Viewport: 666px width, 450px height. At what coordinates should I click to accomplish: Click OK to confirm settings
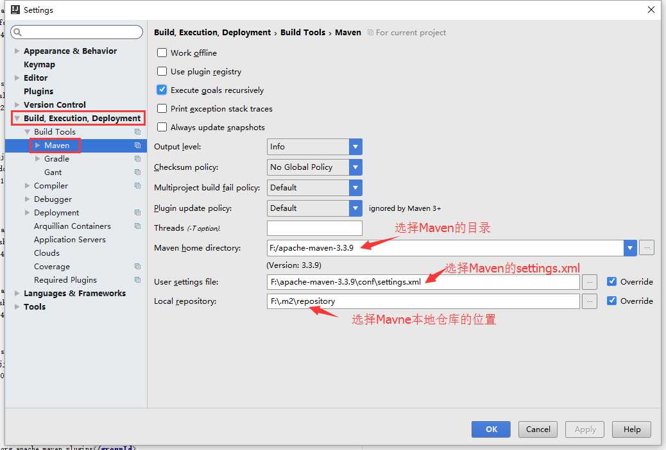point(491,429)
